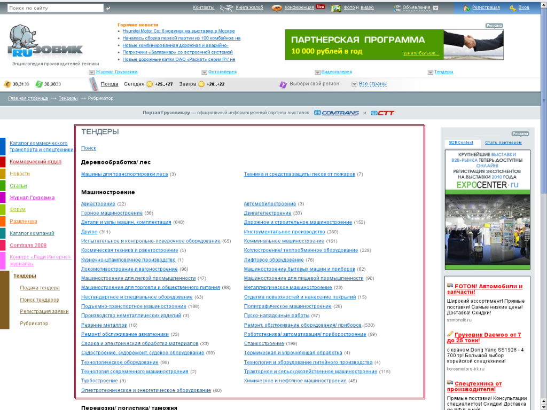Expand the Журнал Грузовика section arrow
This screenshot has height=410, width=547.
[x=92, y=72]
